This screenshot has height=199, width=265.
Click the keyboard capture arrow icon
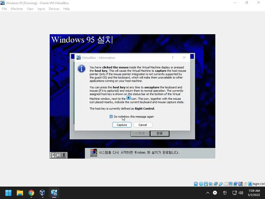click(x=250, y=184)
